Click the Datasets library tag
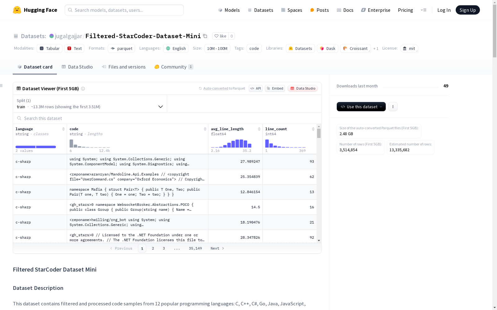 [x=300, y=48]
